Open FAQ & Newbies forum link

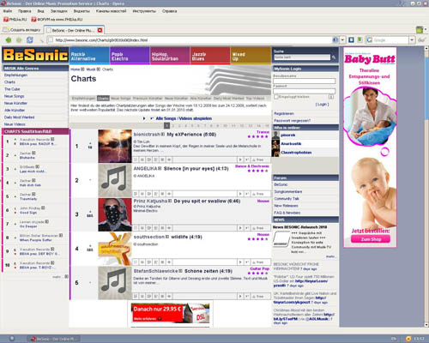[x=287, y=213]
